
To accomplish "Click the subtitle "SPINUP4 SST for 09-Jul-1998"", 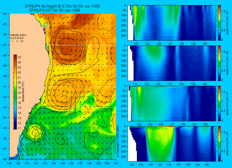I will click(55, 10).
